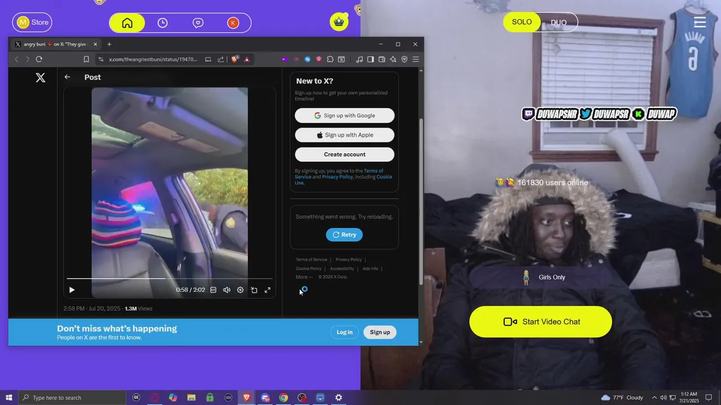Open Brave hamburger menu

pos(416,59)
